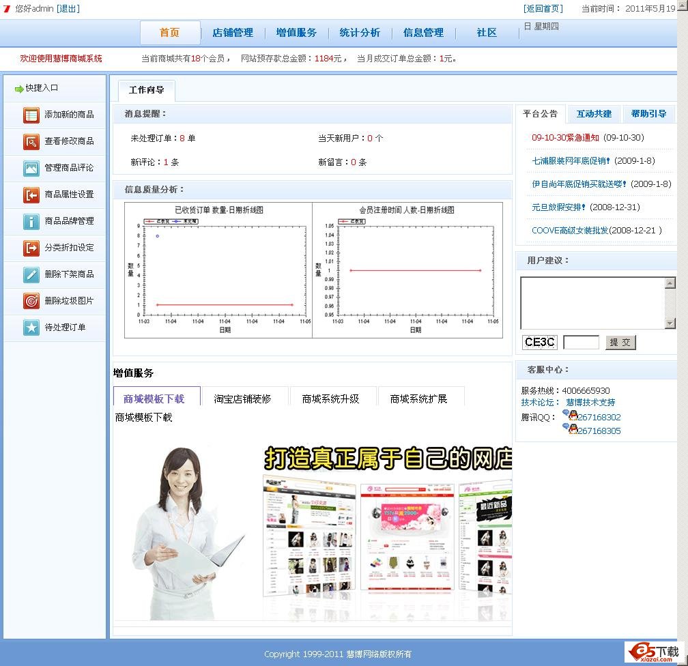Open the 删除下架商品 shortcut link
The image size is (688, 666).
pos(70,274)
